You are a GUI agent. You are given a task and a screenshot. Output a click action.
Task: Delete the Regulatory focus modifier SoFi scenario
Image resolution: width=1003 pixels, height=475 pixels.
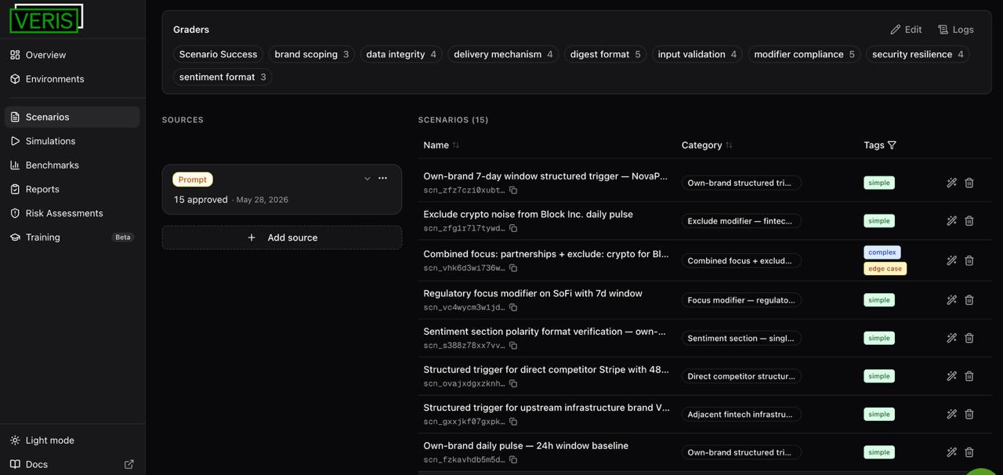[x=969, y=300]
